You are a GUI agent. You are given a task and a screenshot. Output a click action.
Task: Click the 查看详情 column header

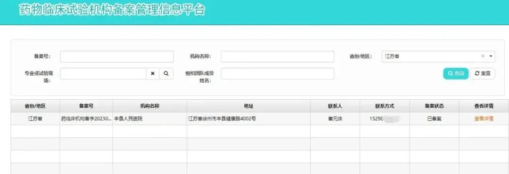click(x=484, y=106)
